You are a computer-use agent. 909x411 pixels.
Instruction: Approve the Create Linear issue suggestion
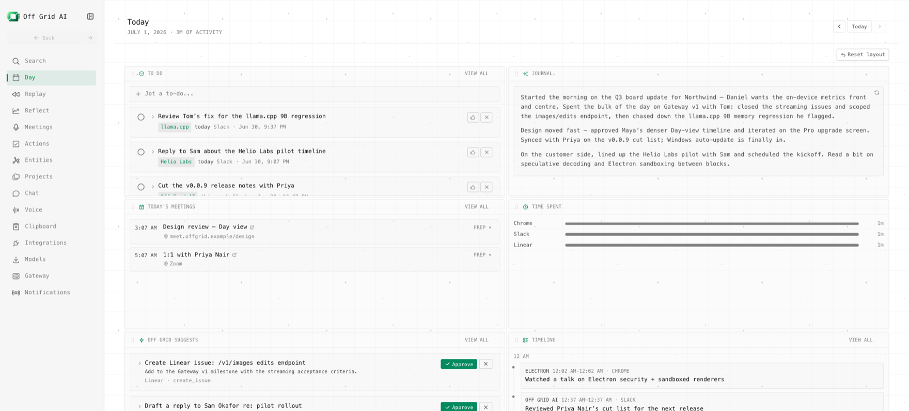(x=459, y=364)
